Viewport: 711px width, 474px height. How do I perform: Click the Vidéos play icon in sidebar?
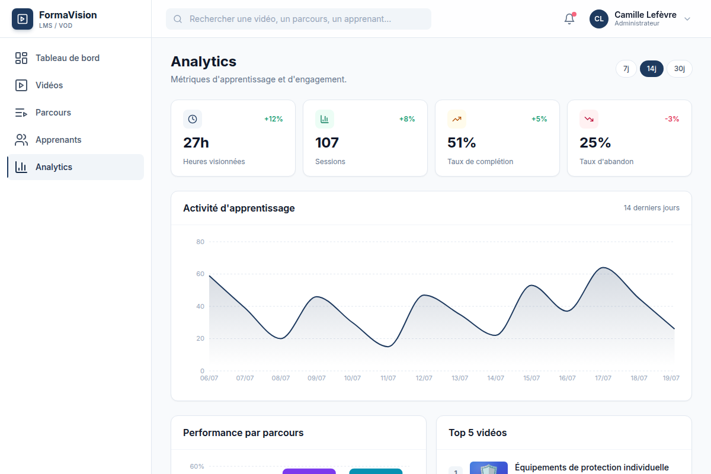pos(21,85)
